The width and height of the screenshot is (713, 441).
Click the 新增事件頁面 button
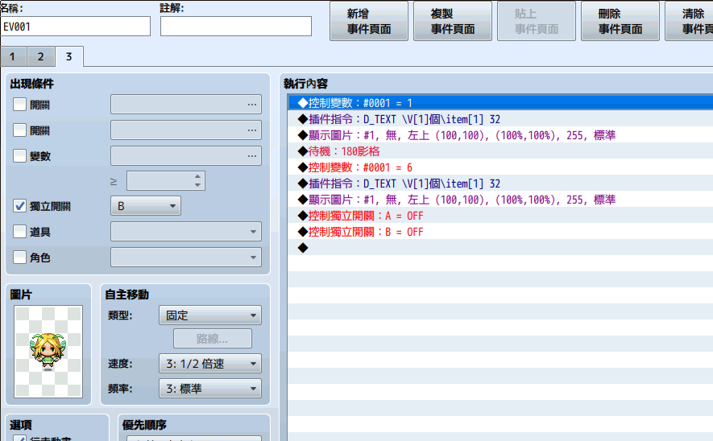[x=369, y=22]
